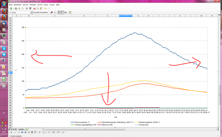
Task: Click the save document icon
Action: [x=19, y=8]
